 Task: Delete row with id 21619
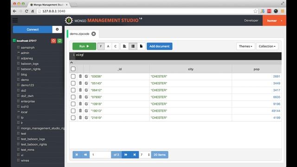[x=80, y=117]
